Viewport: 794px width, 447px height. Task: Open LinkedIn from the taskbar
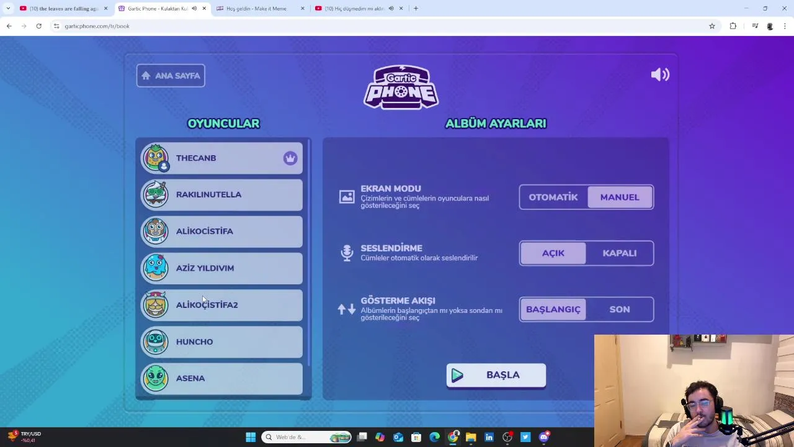pyautogui.click(x=489, y=437)
